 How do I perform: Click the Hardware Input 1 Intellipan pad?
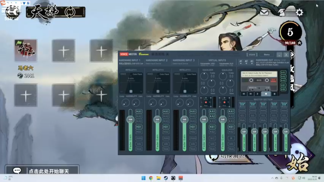131,83
